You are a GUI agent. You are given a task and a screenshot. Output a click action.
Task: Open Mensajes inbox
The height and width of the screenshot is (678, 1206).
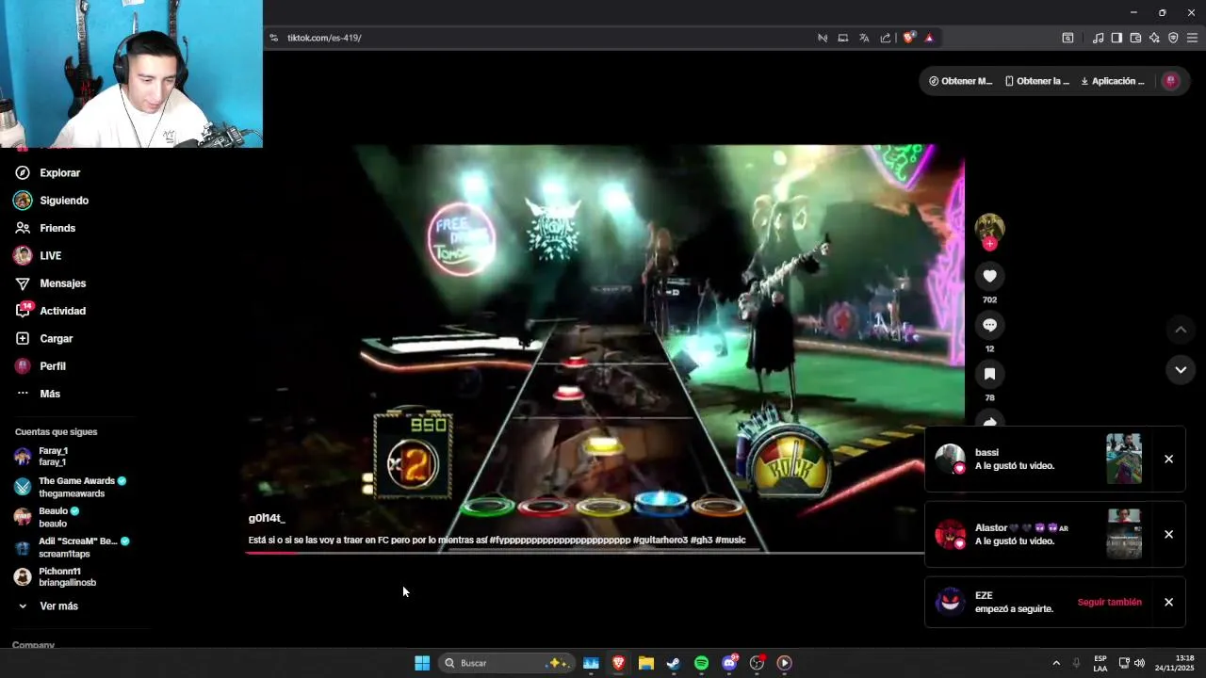[x=62, y=283]
